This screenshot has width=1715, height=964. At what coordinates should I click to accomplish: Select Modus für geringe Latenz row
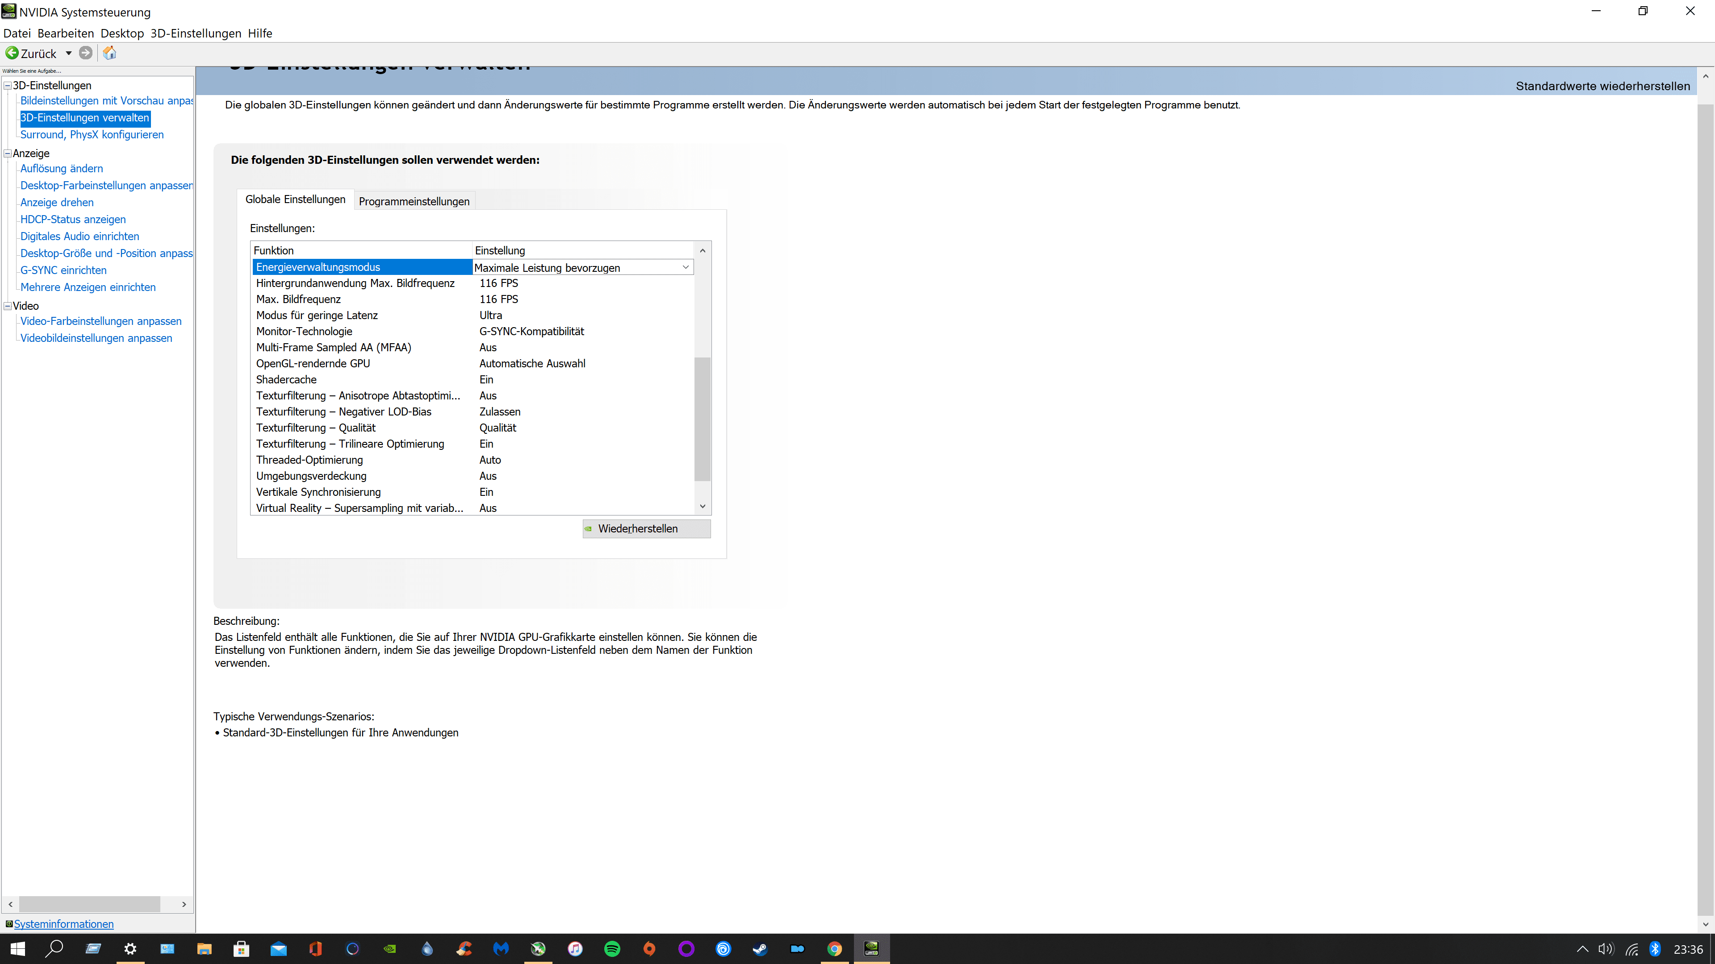pyautogui.click(x=473, y=316)
